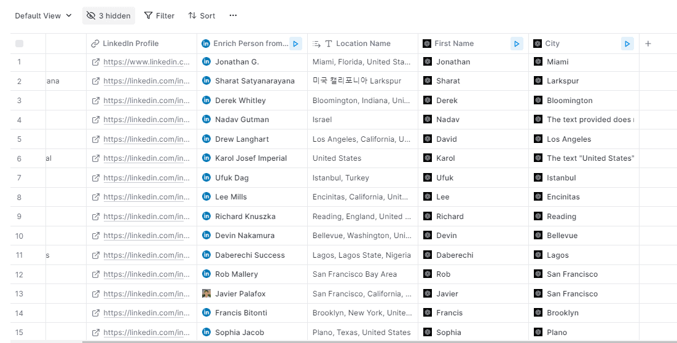Click the San Francisco Bay Area cell
Viewport: 677px width, 343px height.
(362, 274)
